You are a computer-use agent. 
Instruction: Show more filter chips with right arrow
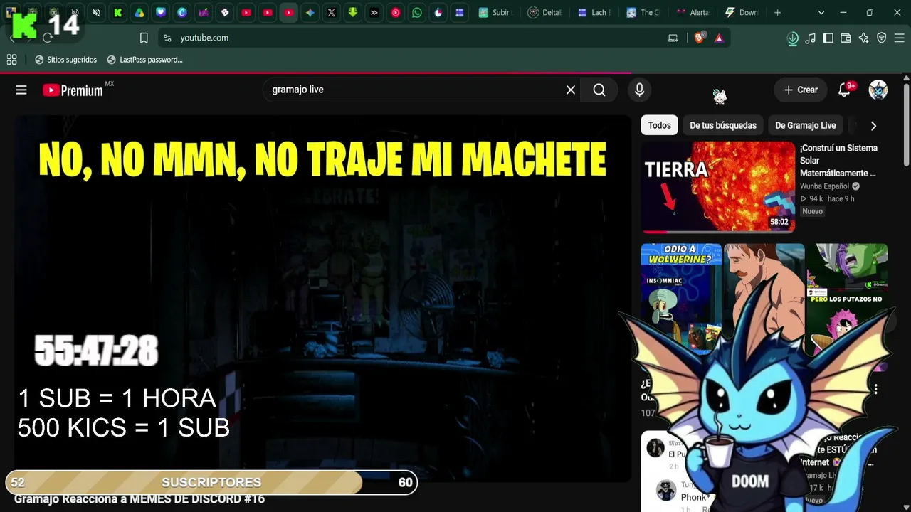[x=873, y=125]
